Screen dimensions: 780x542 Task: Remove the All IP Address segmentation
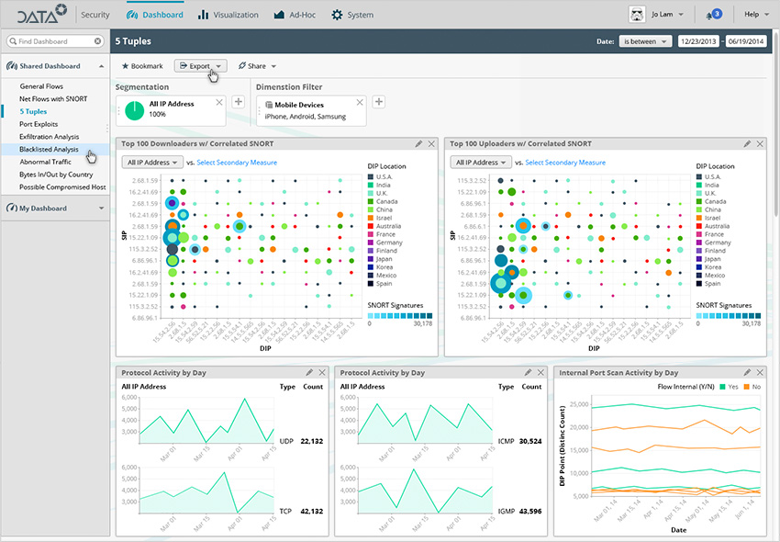click(x=218, y=102)
